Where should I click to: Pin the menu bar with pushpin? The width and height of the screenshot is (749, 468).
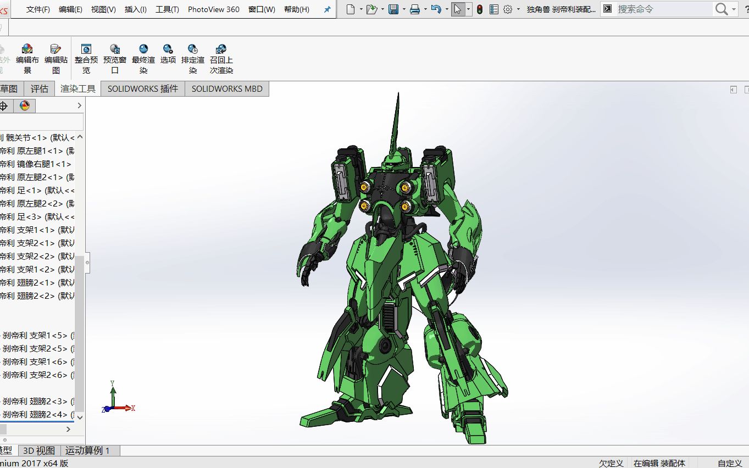coord(328,9)
